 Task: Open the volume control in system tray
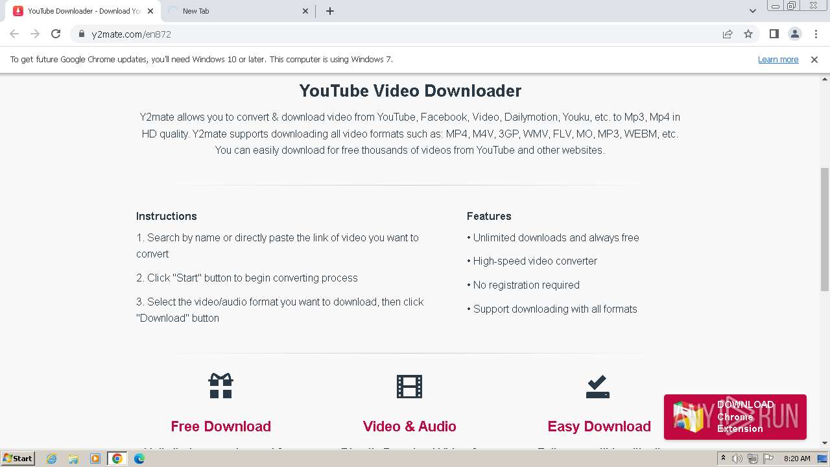737,459
